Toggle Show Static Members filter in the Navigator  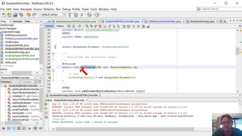[14, 128]
